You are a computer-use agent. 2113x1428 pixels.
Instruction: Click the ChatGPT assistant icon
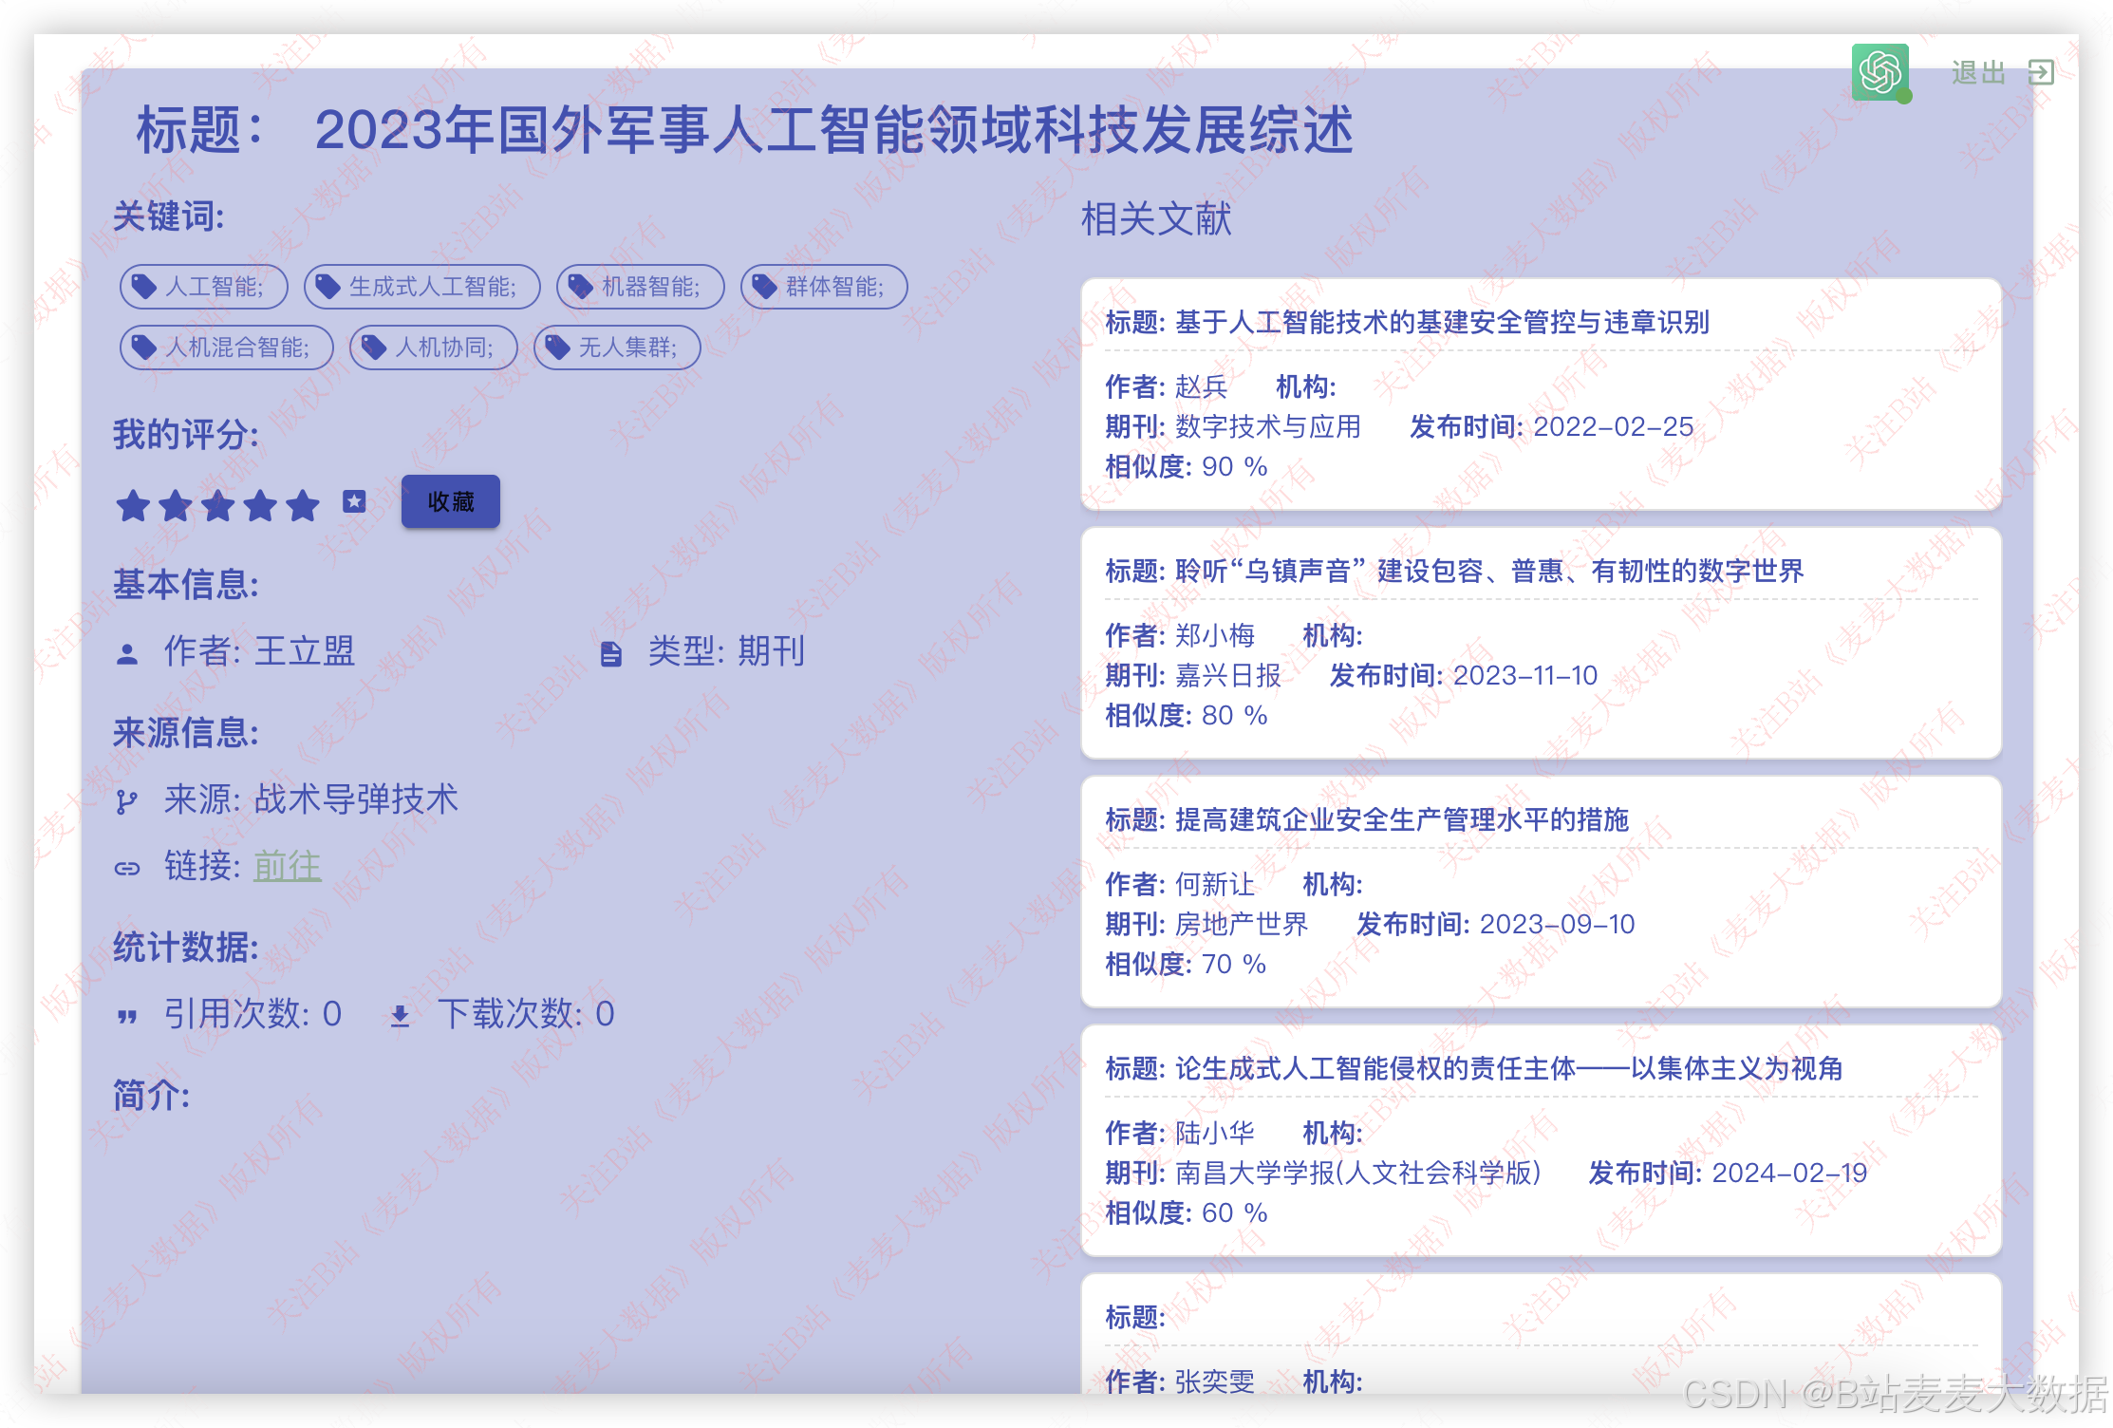[x=1879, y=72]
